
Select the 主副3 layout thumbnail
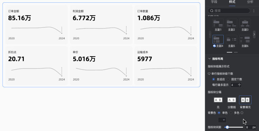[x=245, y=23]
